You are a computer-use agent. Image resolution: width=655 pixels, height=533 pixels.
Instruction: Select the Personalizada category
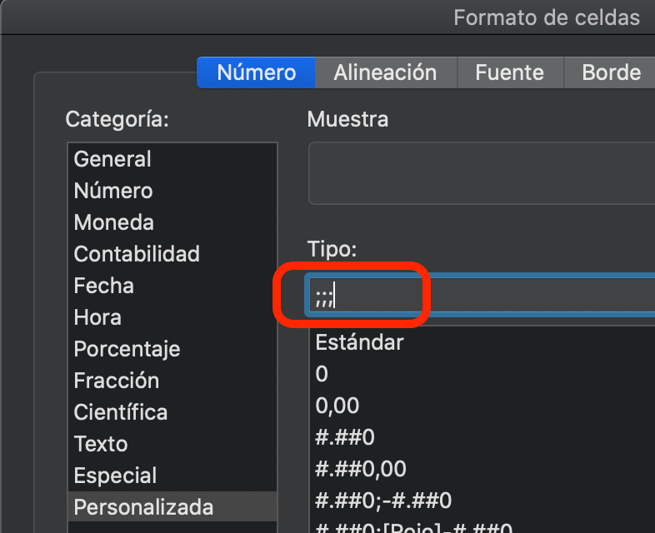click(172, 507)
